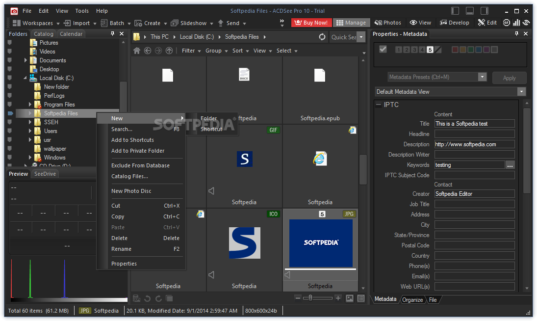
Task: Open the 365 mode icon
Action: click(x=507, y=23)
